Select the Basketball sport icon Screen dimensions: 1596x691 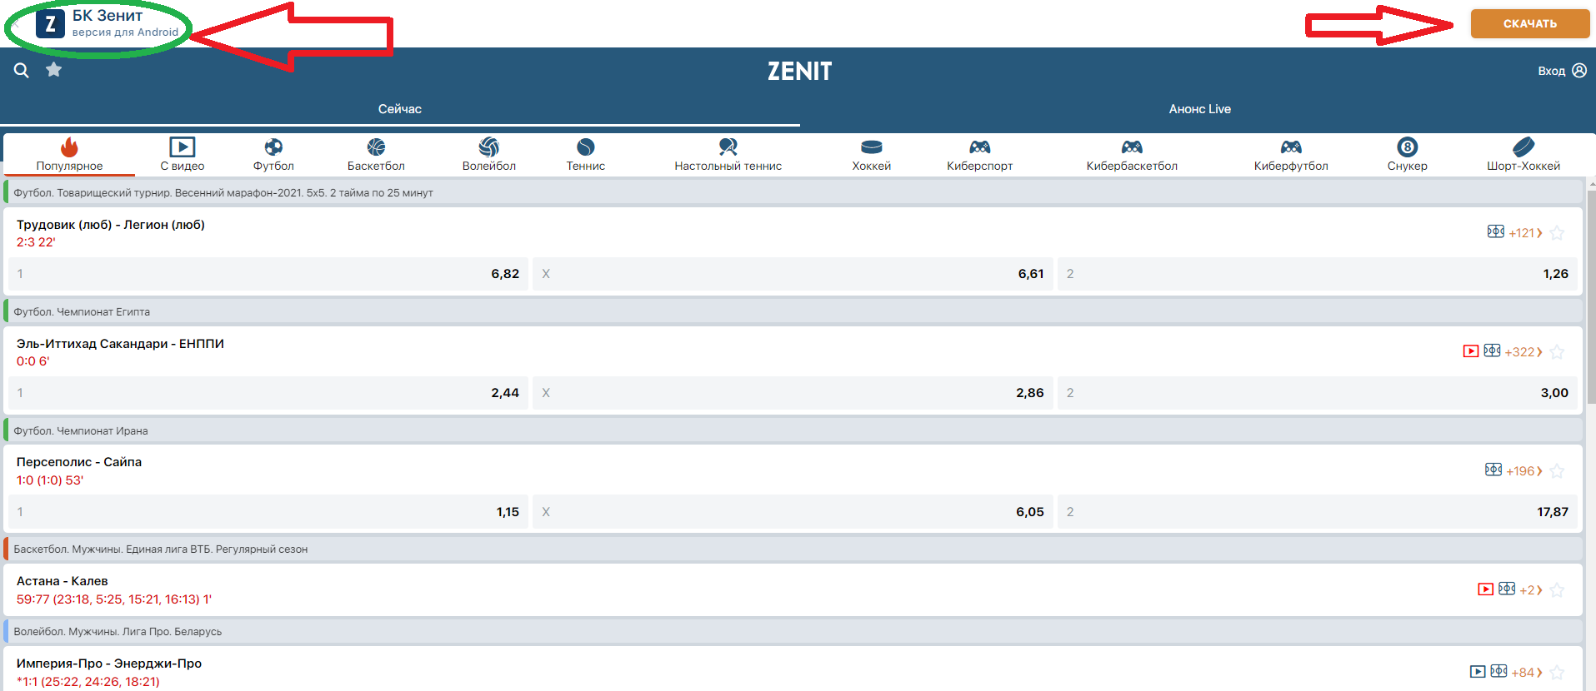(x=376, y=148)
